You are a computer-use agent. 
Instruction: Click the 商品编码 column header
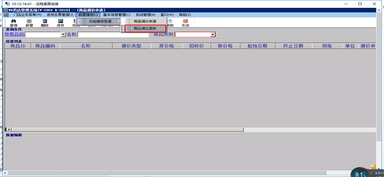coord(45,46)
